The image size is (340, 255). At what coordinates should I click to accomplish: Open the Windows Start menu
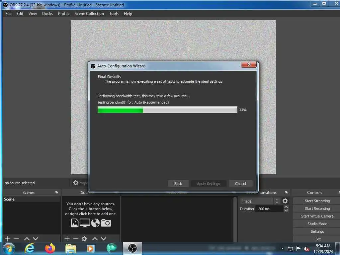point(9,248)
